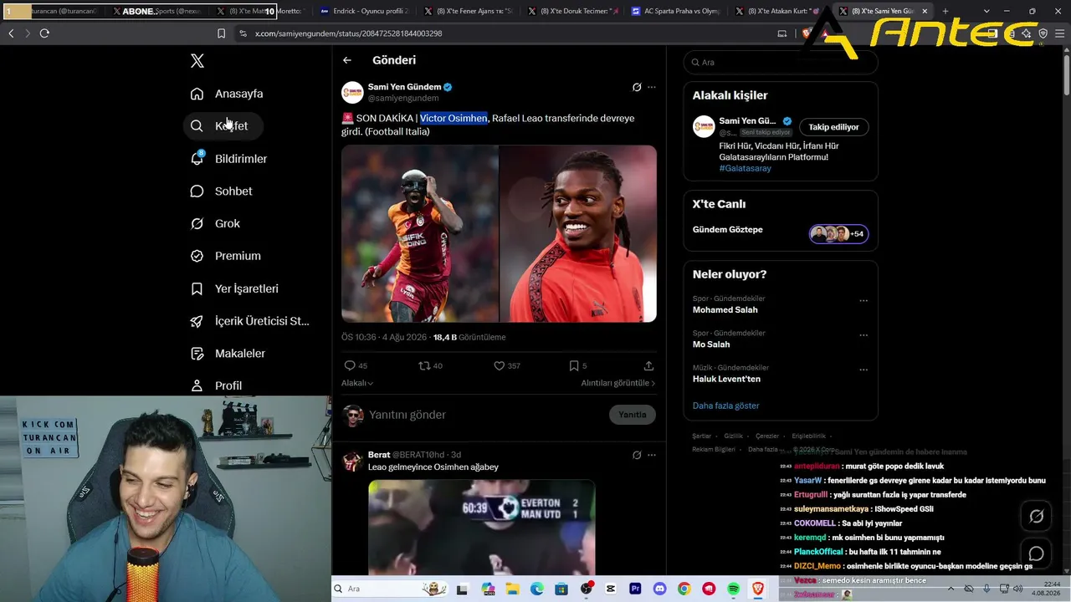
Task: Click the Windows taskbar search box
Action: (392, 589)
